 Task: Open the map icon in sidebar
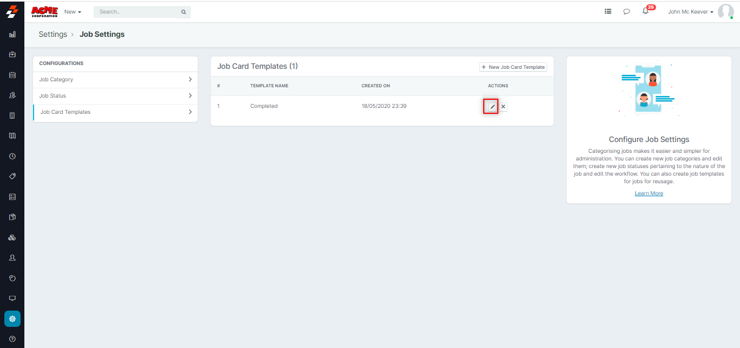(12, 136)
